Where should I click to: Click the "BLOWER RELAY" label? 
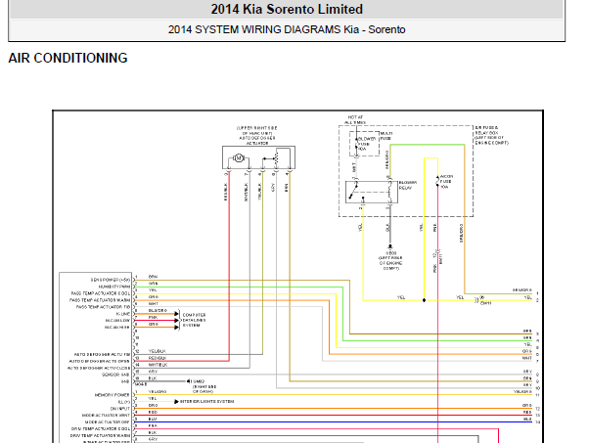(x=408, y=185)
